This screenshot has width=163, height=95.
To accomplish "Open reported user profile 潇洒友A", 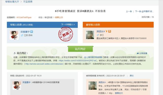I will [x=101, y=31].
